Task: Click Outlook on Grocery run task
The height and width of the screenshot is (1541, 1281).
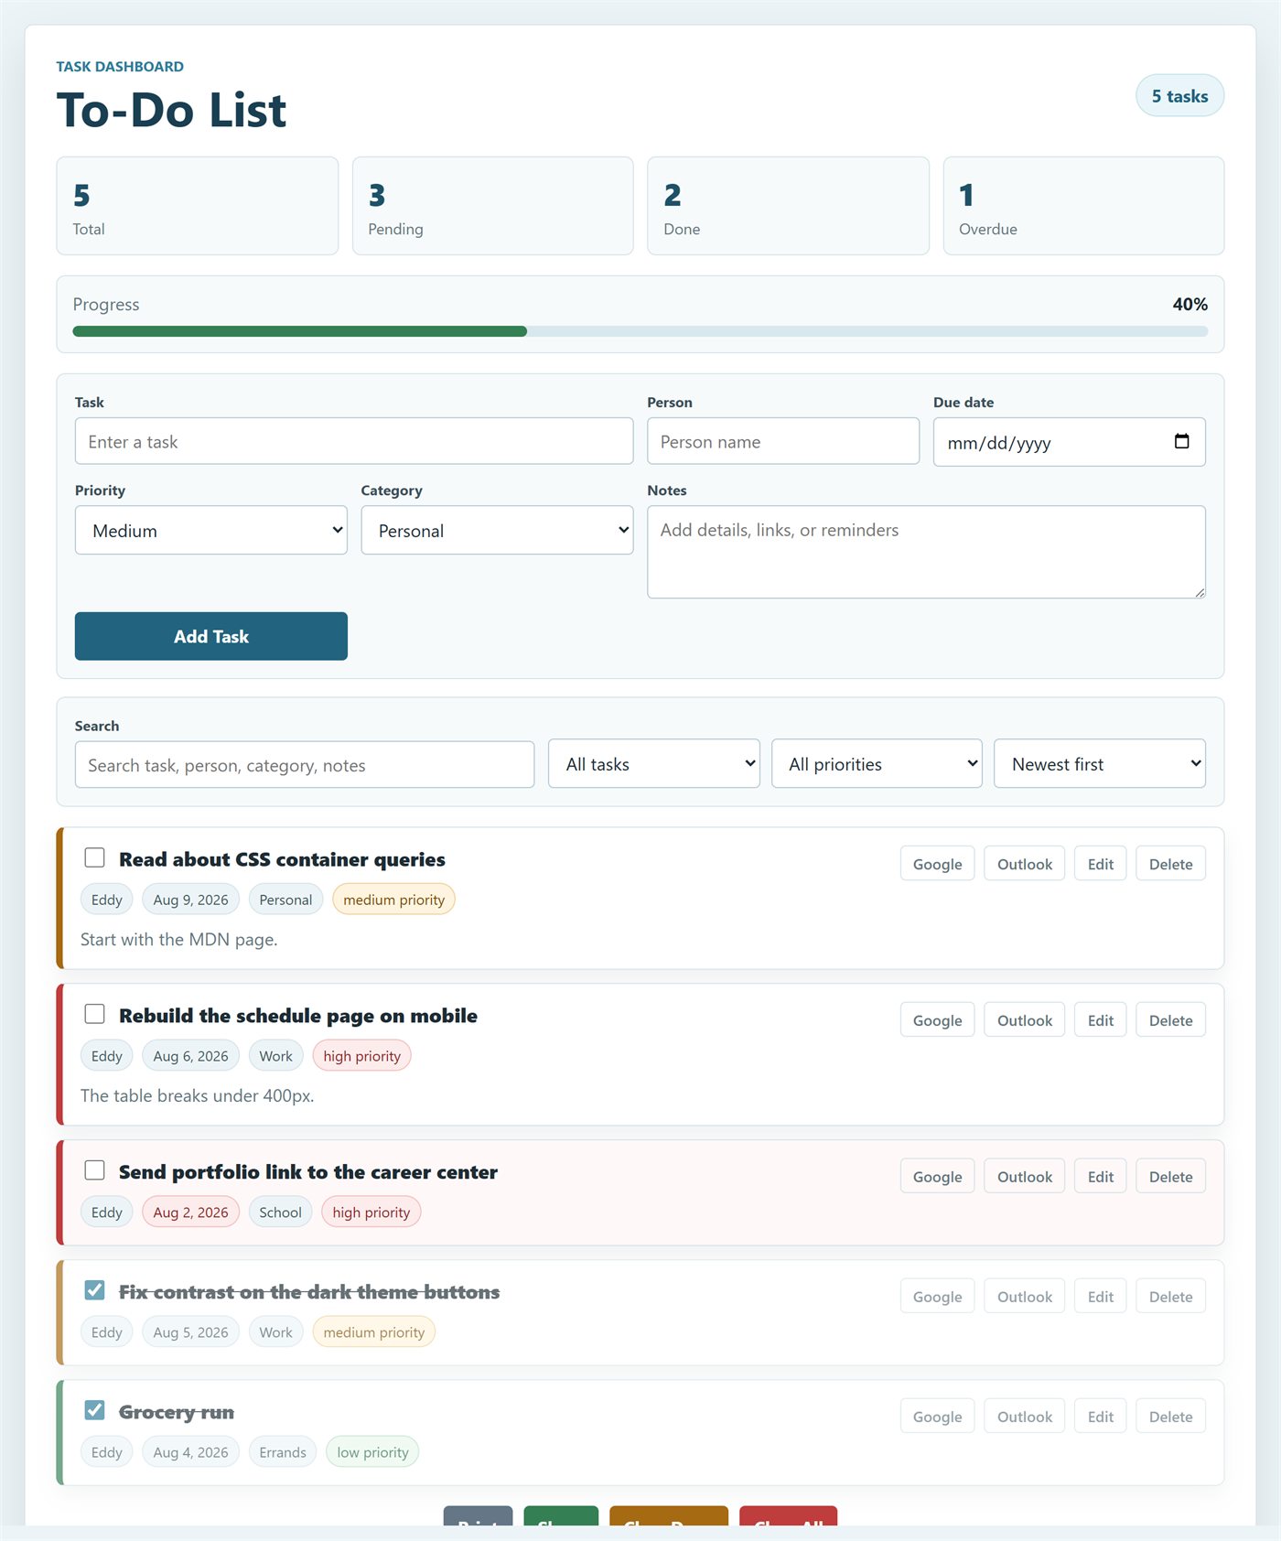Action: tap(1025, 1417)
